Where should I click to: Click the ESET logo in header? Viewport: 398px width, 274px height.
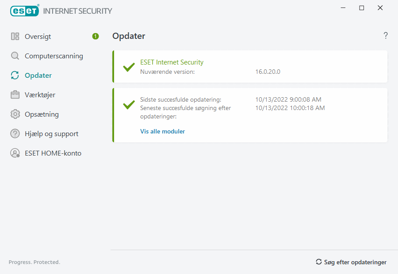point(25,11)
